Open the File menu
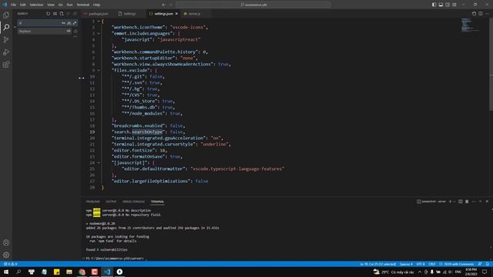Image resolution: width=493 pixels, height=277 pixels. 14,5
